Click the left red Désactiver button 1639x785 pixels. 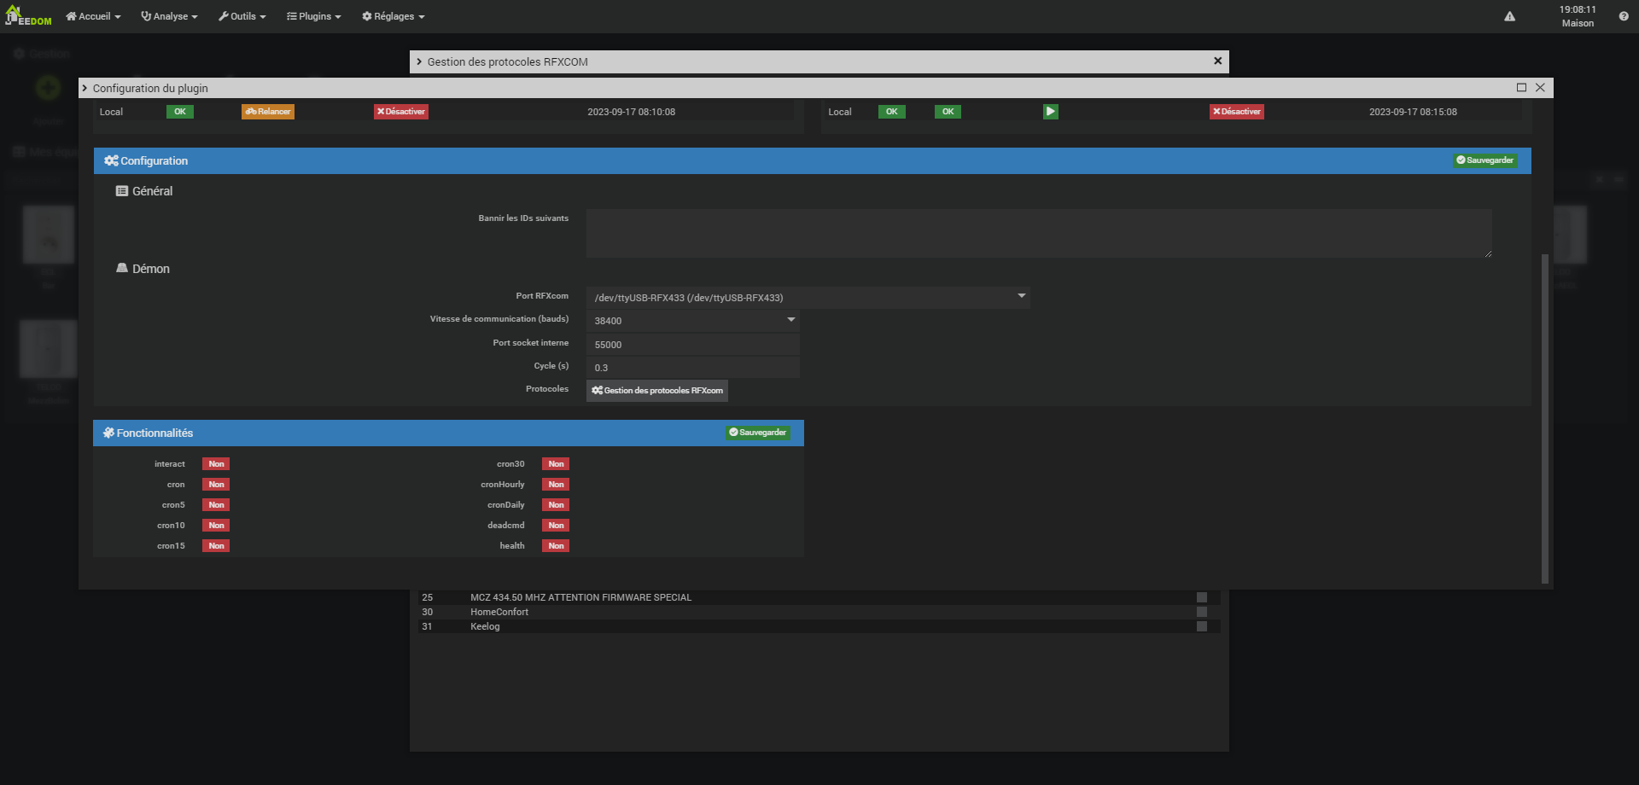click(x=400, y=112)
